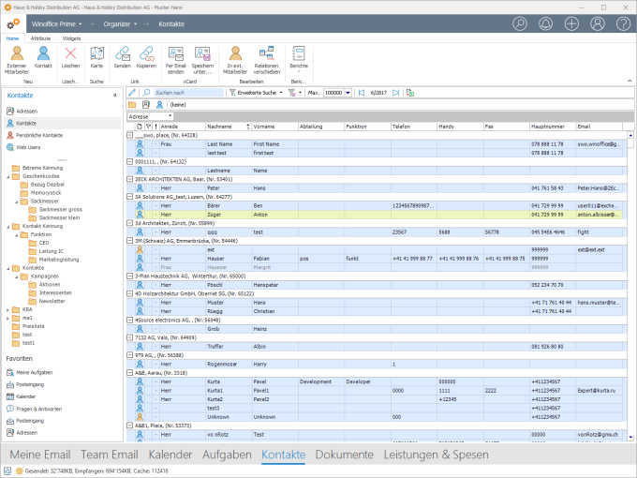Open the notifications bell in header
The width and height of the screenshot is (637, 478).
tap(545, 23)
